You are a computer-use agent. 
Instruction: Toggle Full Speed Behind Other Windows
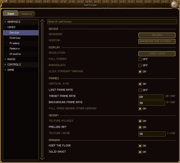tap(140, 109)
